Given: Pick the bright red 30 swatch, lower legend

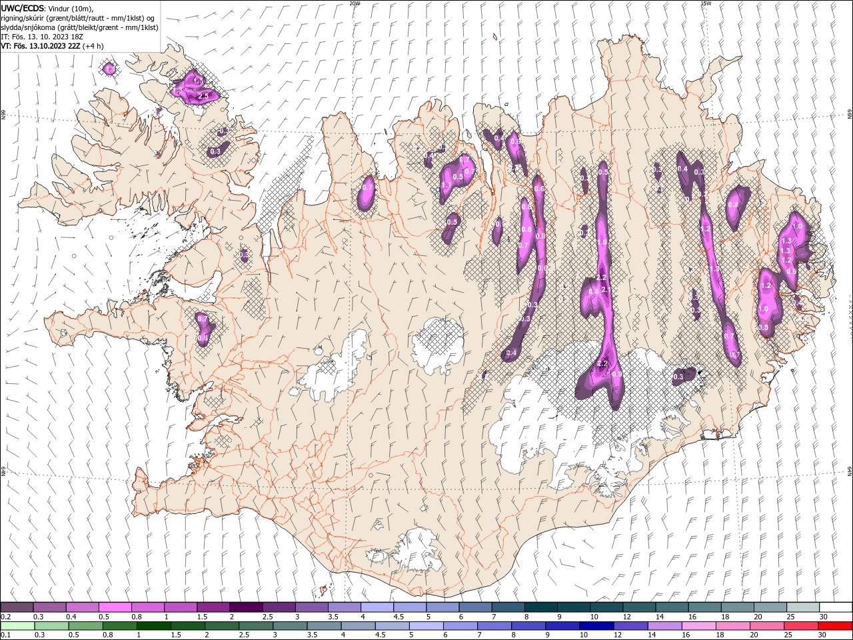Looking at the screenshot, I should click(x=834, y=626).
